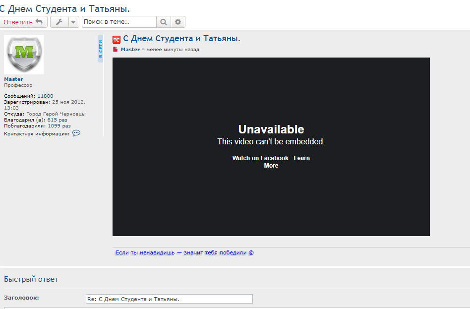Screen dimensions: 470x309
Task: Click Watch on Facebook link
Action: (x=260, y=158)
